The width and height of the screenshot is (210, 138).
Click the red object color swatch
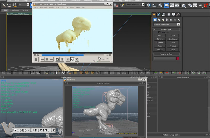178,58
